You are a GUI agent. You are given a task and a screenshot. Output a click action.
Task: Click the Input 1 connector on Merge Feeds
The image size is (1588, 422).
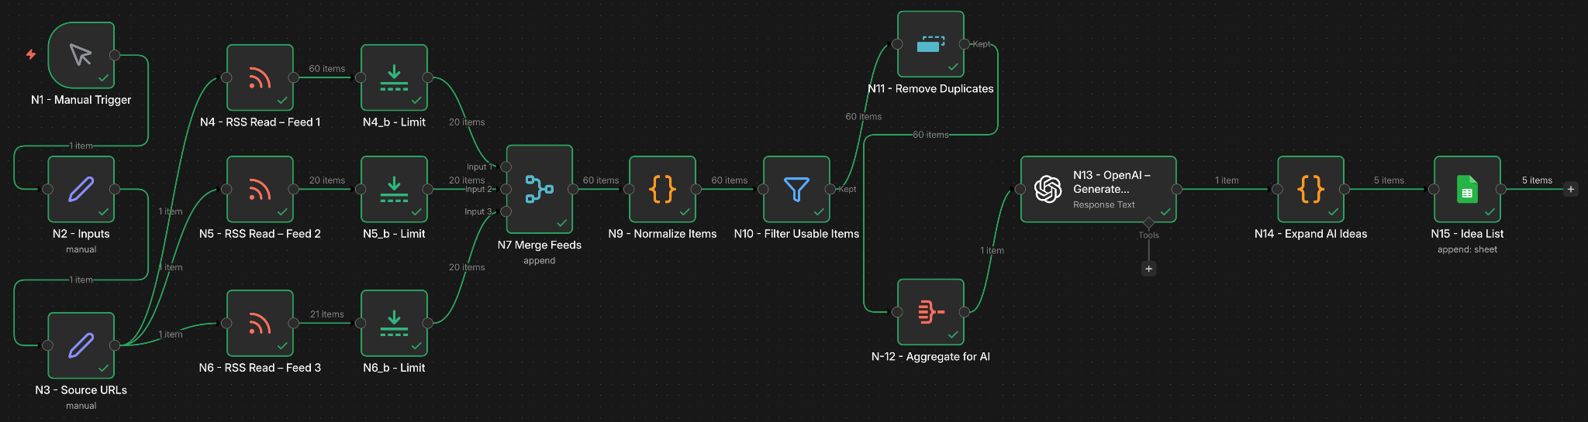pyautogui.click(x=506, y=166)
